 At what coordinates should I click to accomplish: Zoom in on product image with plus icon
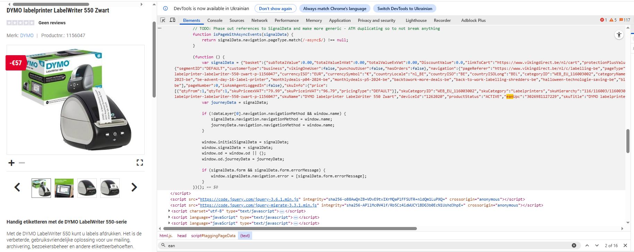coord(11,163)
